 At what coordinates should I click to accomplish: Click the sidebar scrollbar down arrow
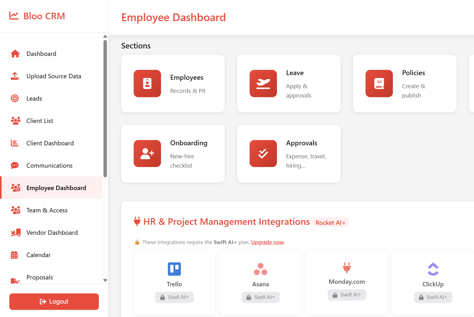pyautogui.click(x=105, y=280)
